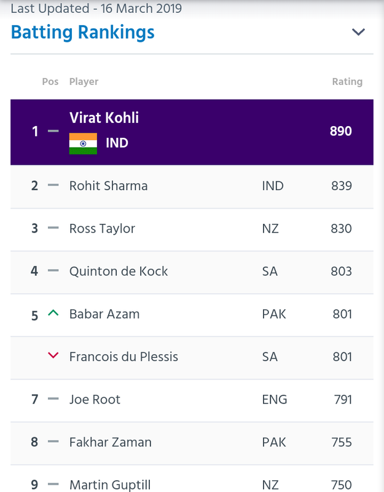The image size is (384, 492).
Task: Click Francois du Plessis's red down arrow
Action: click(x=53, y=355)
